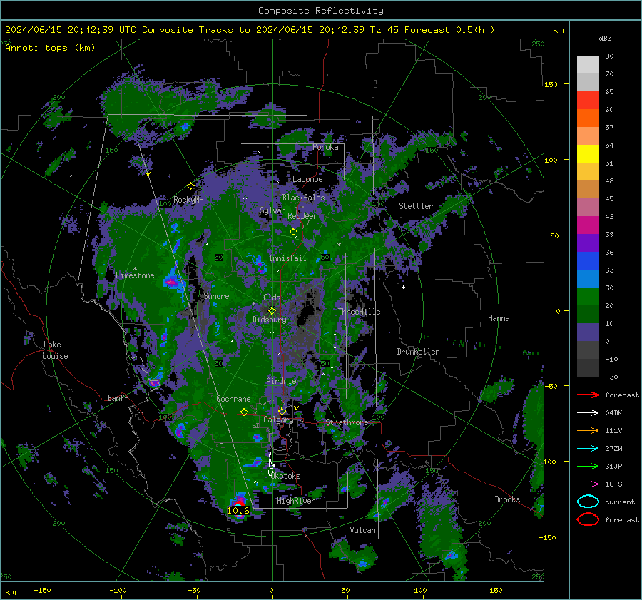Screen dimensions: 642x600
Task: Click the yellow diamond marker above Calgary
Action: point(282,411)
